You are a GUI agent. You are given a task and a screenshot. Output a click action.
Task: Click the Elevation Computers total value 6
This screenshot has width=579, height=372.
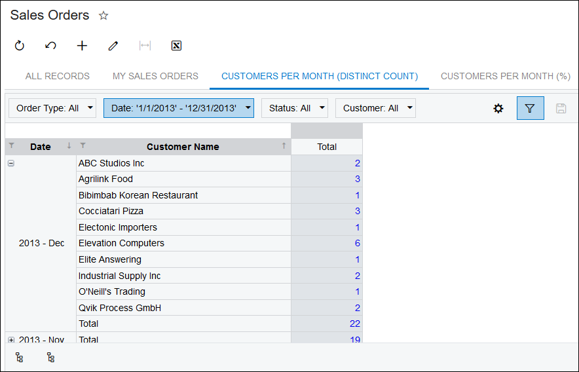click(357, 243)
